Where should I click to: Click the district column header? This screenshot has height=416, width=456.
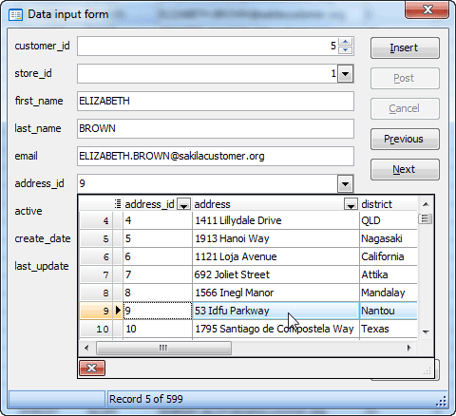389,204
